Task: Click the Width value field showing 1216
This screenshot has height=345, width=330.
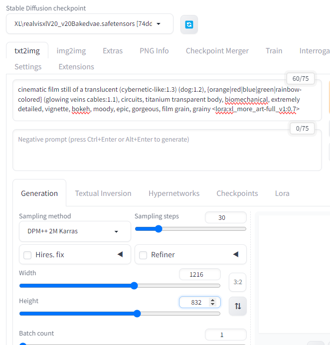Action: [200, 274]
